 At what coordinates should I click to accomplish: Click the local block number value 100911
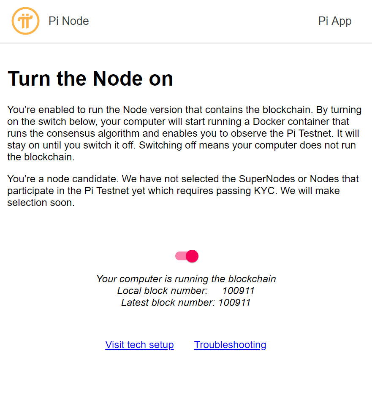coord(239,291)
